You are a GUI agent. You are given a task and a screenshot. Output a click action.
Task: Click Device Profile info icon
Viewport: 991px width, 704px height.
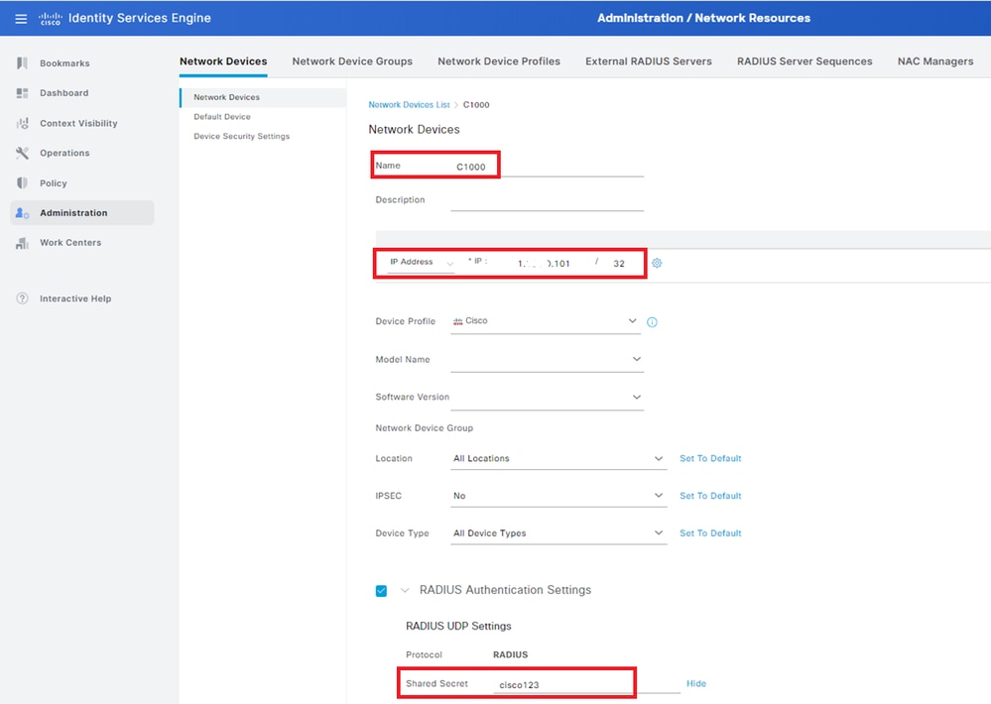[653, 322]
